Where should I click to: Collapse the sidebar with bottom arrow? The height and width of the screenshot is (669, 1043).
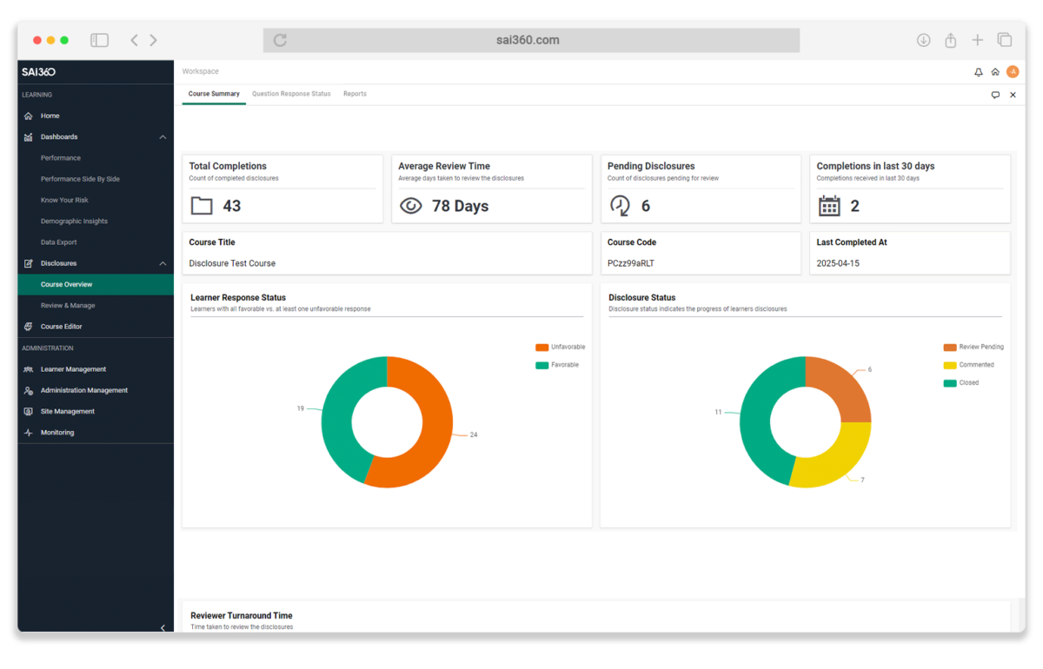[163, 627]
